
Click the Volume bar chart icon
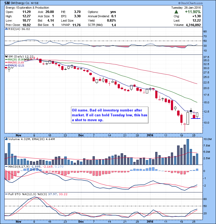pyautogui.click(x=6, y=139)
